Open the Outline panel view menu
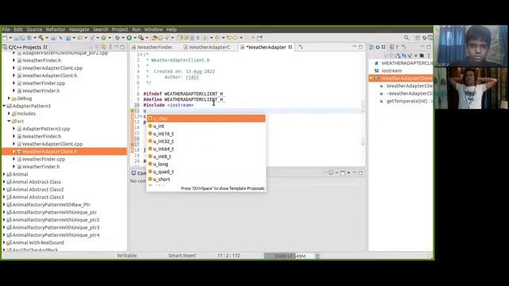 pyautogui.click(x=429, y=56)
